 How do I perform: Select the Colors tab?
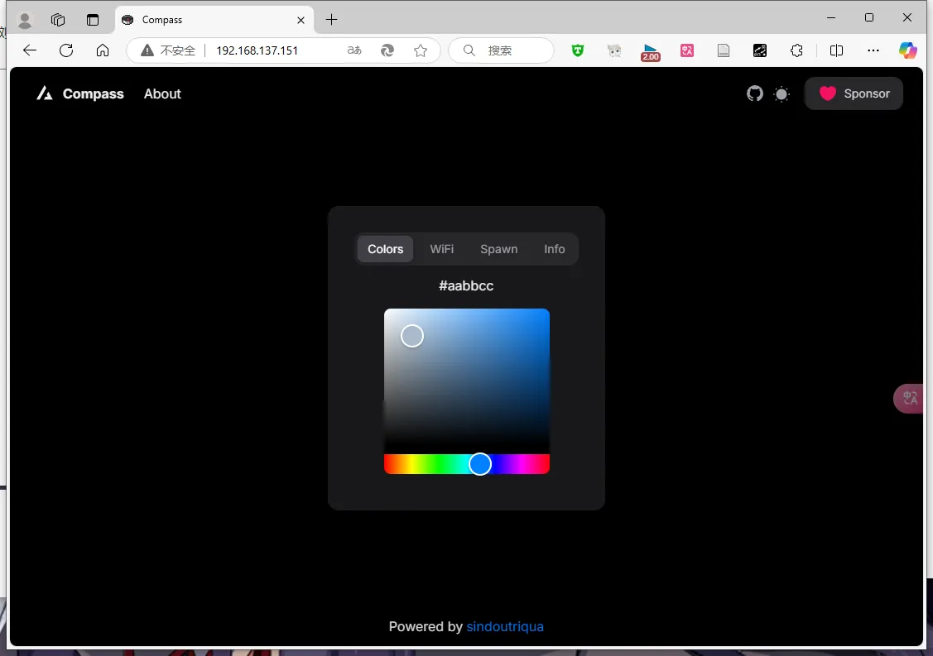385,249
